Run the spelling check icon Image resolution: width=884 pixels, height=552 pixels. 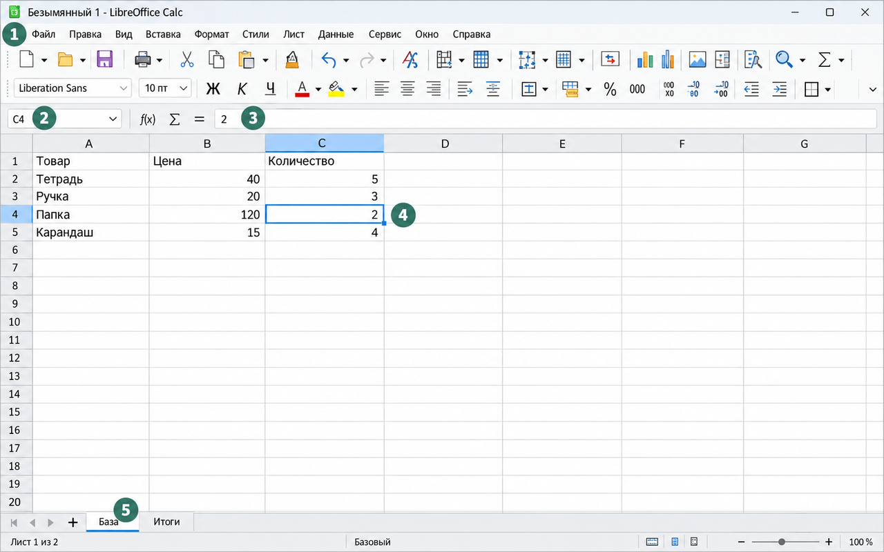tap(410, 60)
